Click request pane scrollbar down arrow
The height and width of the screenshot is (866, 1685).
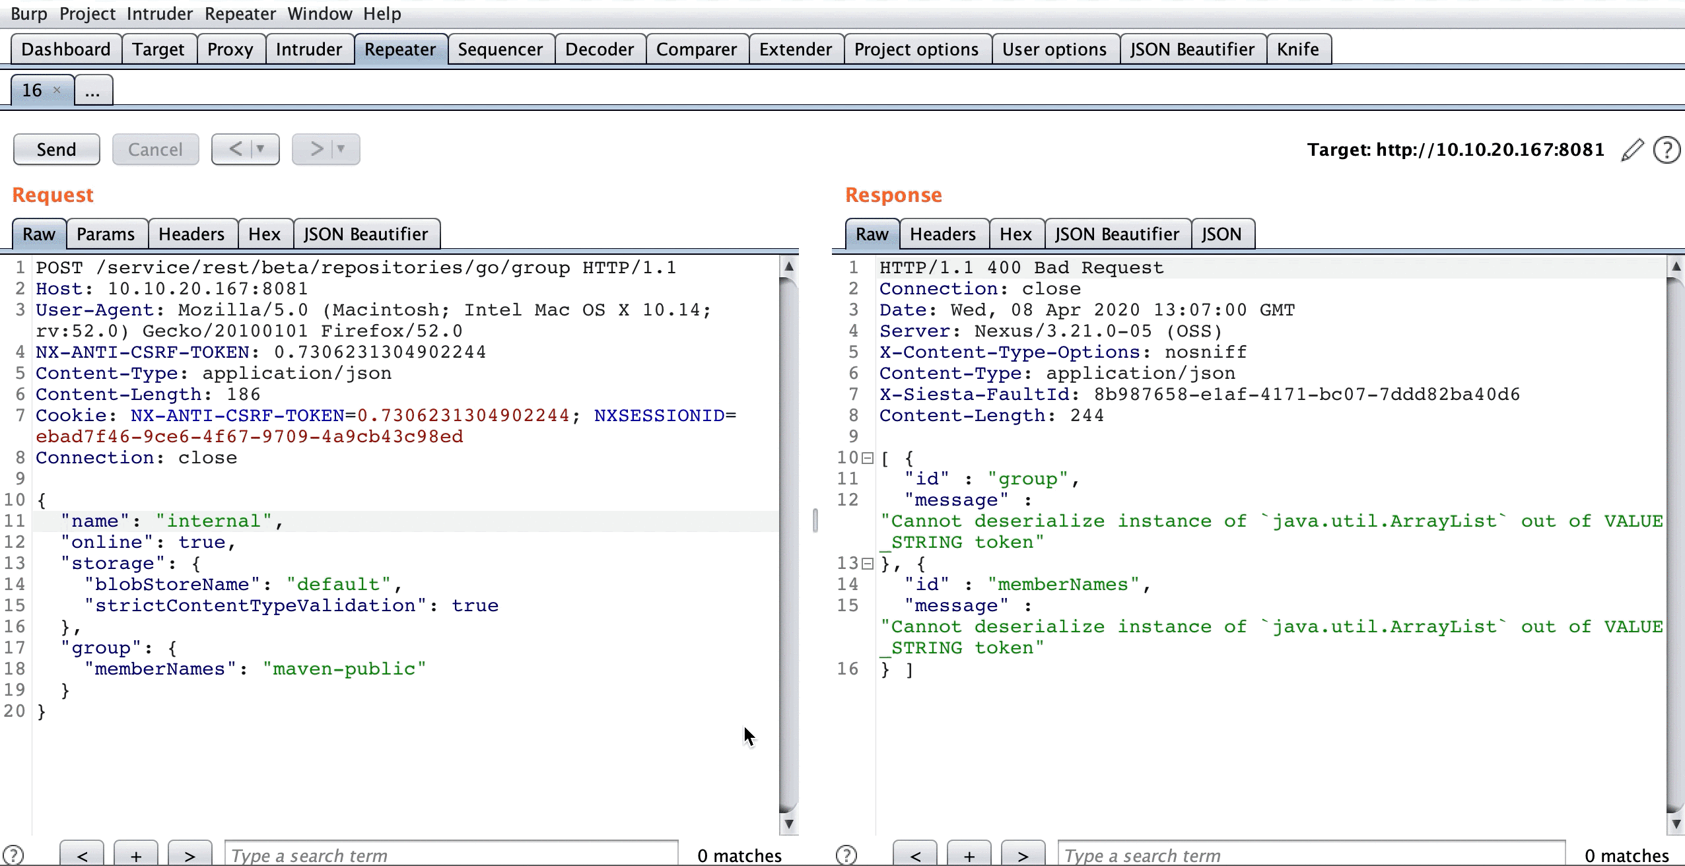pyautogui.click(x=789, y=824)
